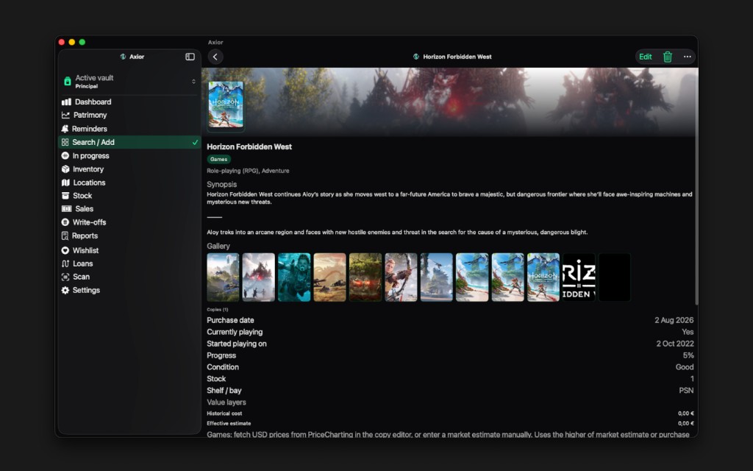Delete item with the trash icon

tap(668, 57)
